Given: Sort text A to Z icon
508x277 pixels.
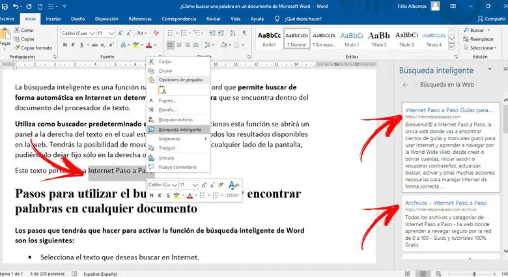Looking at the screenshot, I should pos(233,33).
